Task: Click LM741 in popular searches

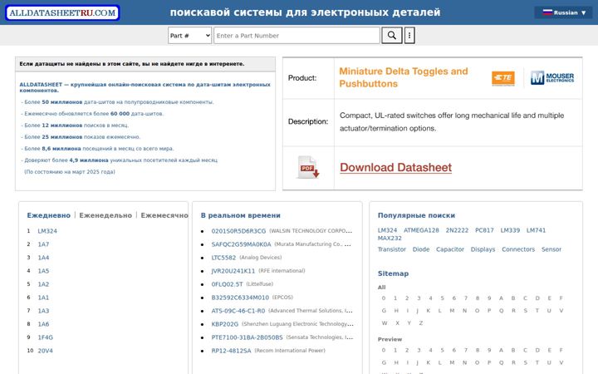Action: (537, 230)
